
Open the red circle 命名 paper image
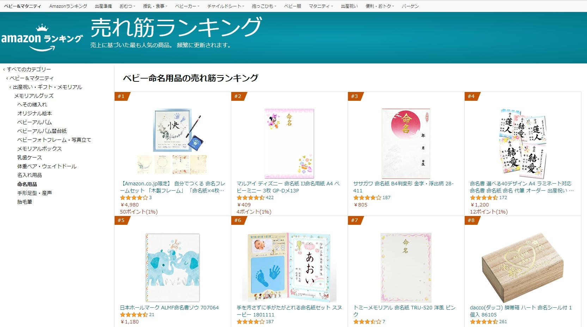(406, 143)
